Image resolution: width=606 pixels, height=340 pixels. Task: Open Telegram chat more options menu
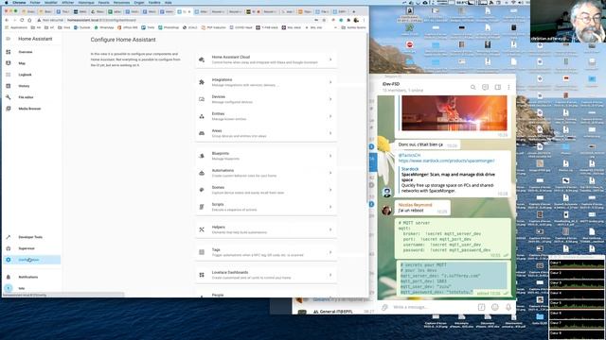point(509,88)
